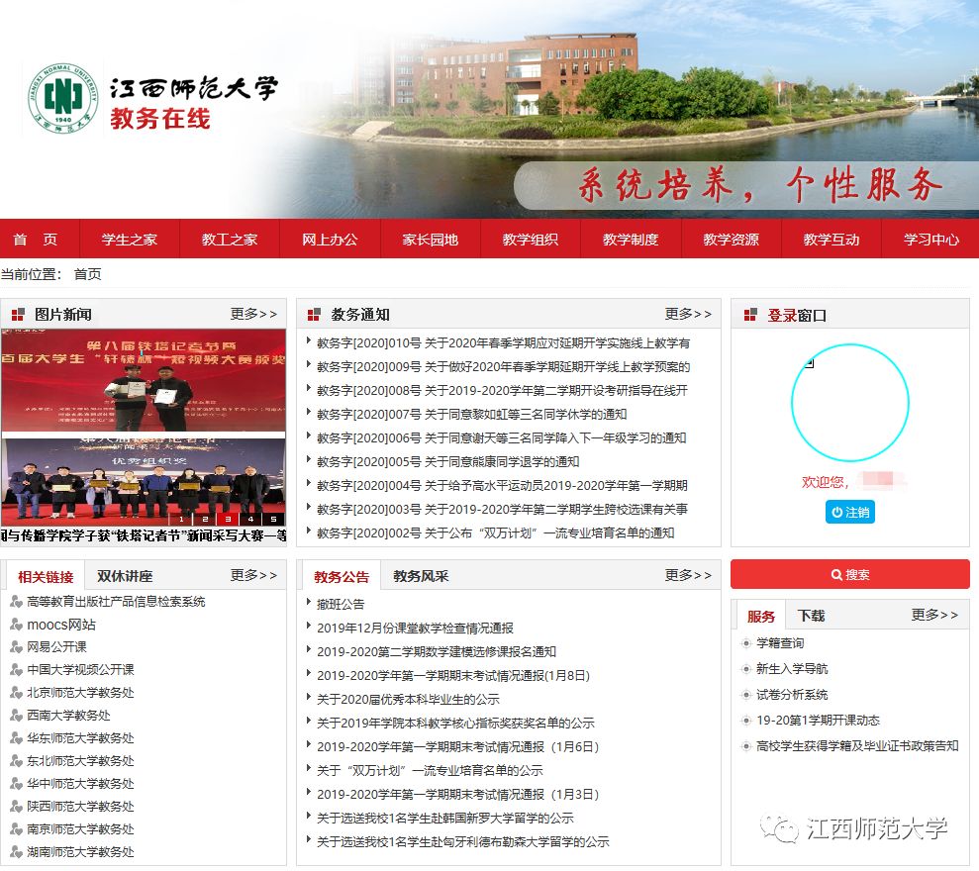Click the Jiangxi Normal University round logo
The height and width of the screenshot is (871, 979).
[x=63, y=98]
